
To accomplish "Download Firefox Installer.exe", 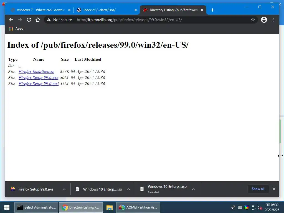I will (x=36, y=72).
